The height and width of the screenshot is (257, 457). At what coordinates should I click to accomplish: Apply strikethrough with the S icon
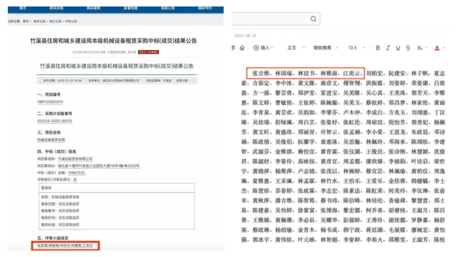click(x=408, y=48)
